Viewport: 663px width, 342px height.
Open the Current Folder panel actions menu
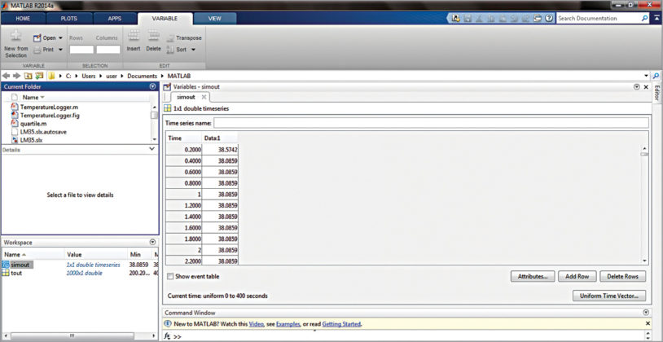click(x=152, y=86)
